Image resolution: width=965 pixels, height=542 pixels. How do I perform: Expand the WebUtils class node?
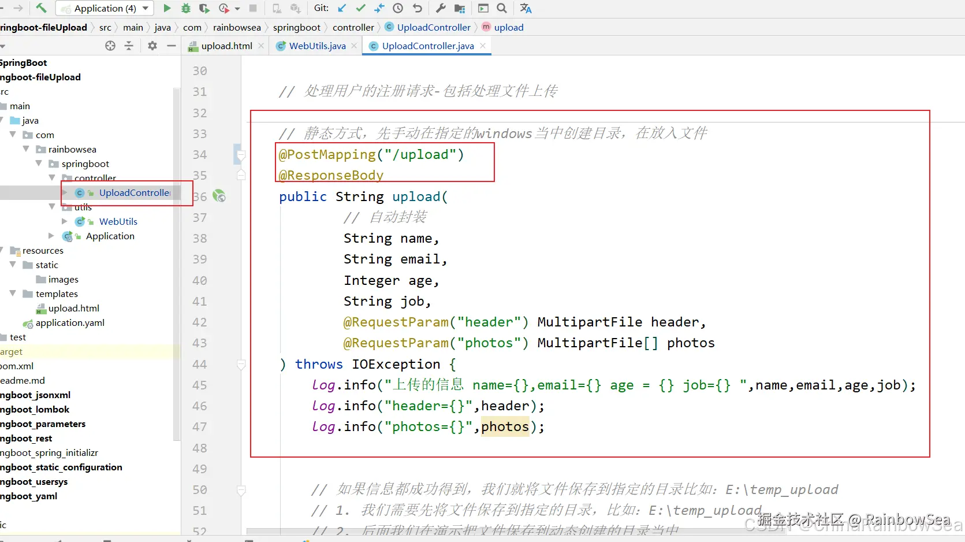pos(64,221)
